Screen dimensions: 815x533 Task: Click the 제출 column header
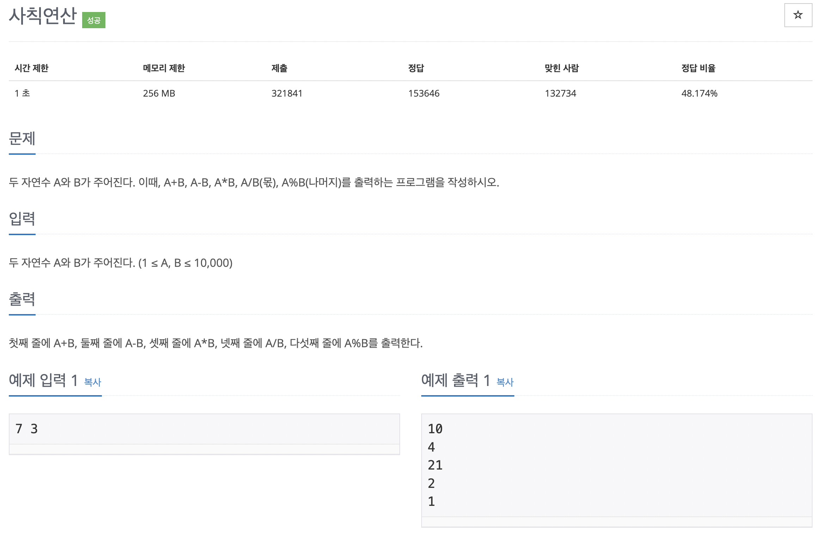280,68
